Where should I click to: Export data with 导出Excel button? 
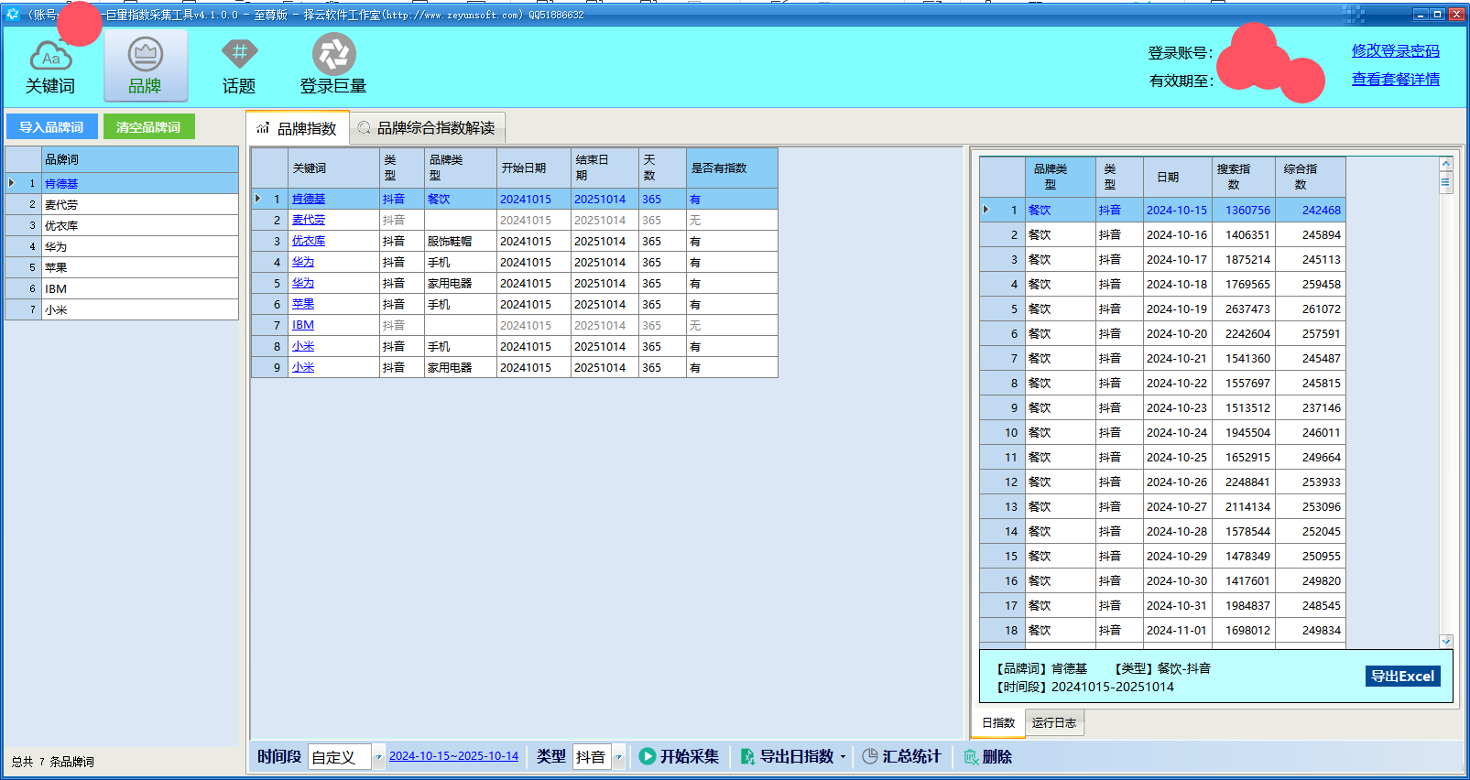tap(1402, 677)
